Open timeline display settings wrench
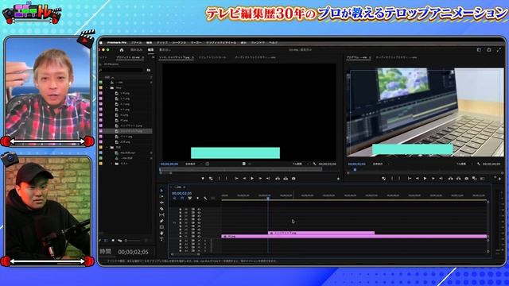Viewport: 509px width, 286px height. [x=205, y=198]
